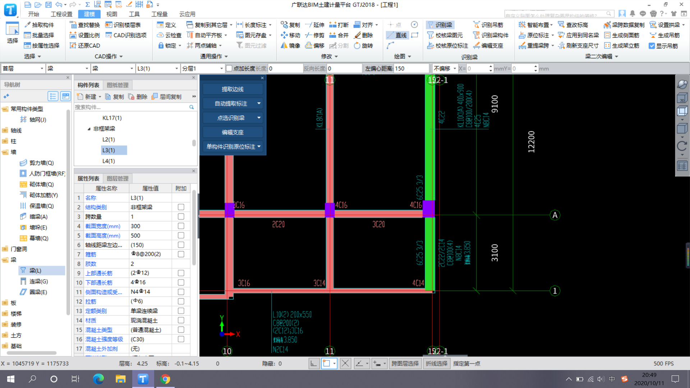690x388 pixels.
Task: Open File Explorer from the taskbar
Action: (x=120, y=379)
